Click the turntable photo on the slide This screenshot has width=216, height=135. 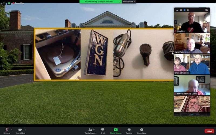pyautogui.click(x=58, y=54)
